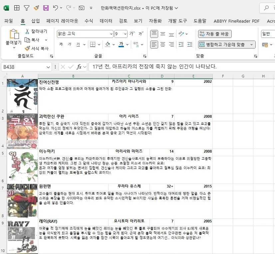The image size is (275, 254).
Task: Open the customize quick access toolbar arrow
Action: 91,8
